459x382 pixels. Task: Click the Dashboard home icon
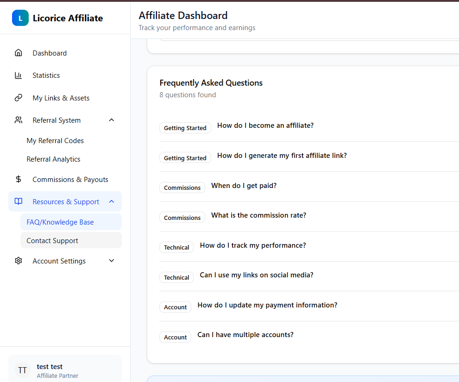19,53
